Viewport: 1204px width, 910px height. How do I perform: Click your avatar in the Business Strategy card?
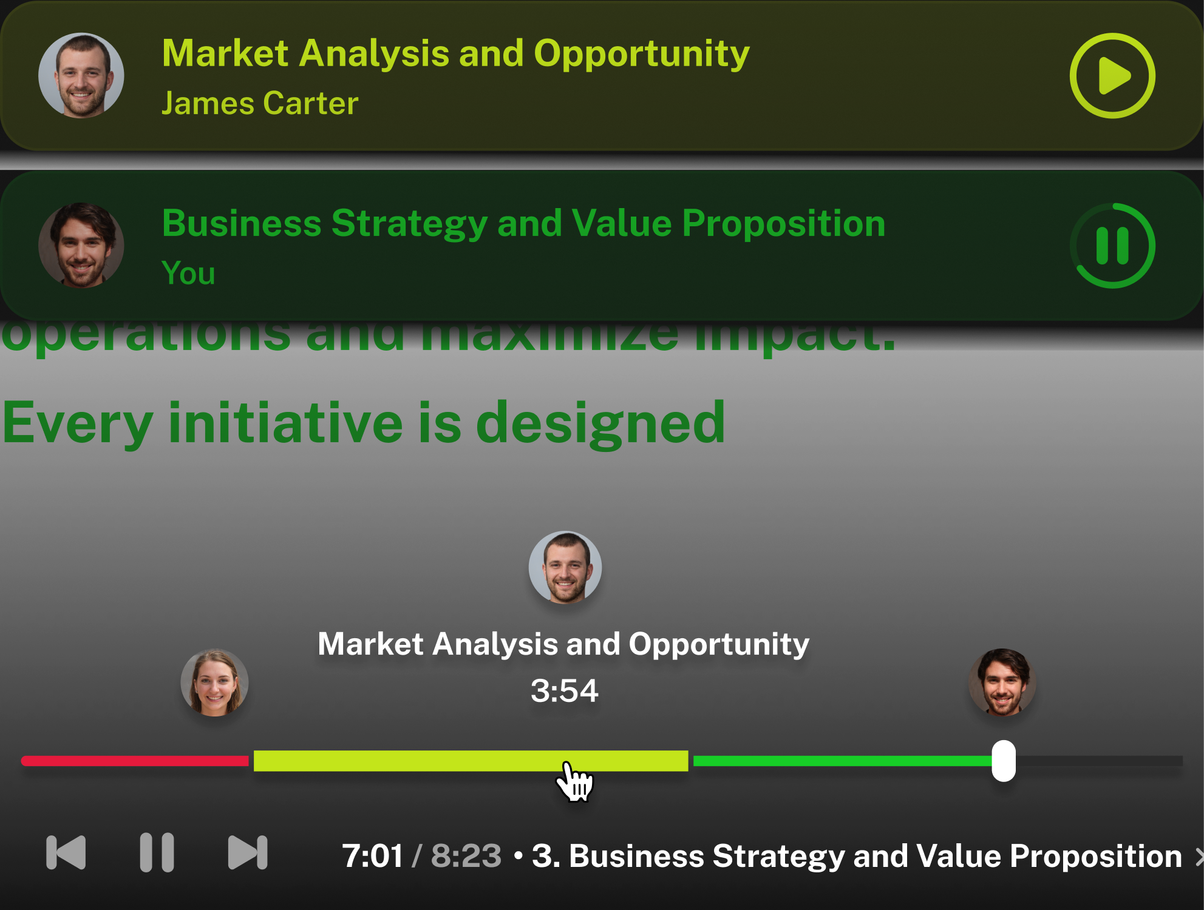point(81,246)
